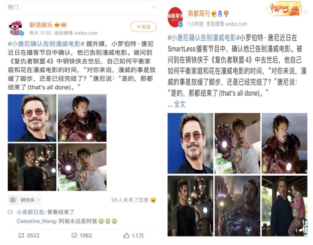View sunglasses portrait thumbnail in left post
The height and width of the screenshot is (245, 313).
coord(32,118)
